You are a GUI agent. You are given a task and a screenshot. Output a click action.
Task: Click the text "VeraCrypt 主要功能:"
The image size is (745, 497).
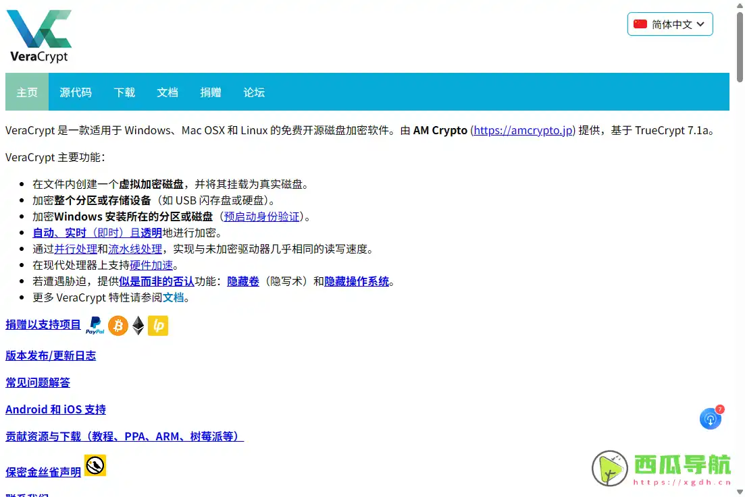55,157
